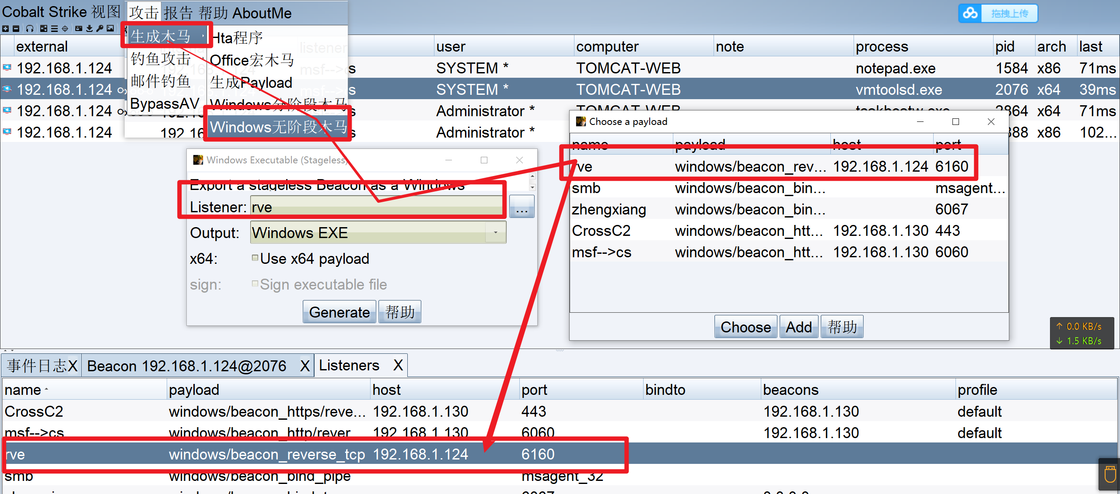Open screenshots view via picture icon

pos(110,29)
